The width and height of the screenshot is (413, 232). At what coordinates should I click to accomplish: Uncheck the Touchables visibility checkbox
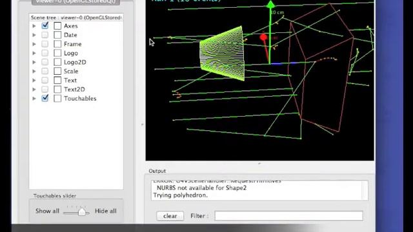click(x=45, y=98)
